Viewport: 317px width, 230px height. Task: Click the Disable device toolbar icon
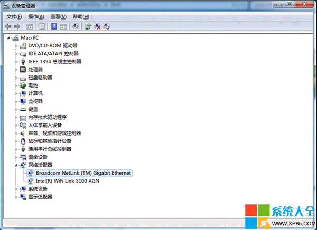pyautogui.click(x=107, y=26)
